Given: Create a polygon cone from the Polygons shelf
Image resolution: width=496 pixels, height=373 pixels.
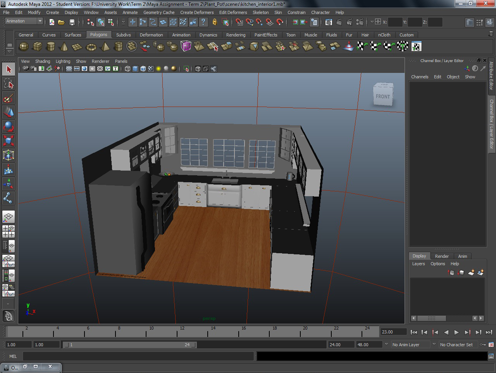Looking at the screenshot, I should pyautogui.click(x=64, y=46).
